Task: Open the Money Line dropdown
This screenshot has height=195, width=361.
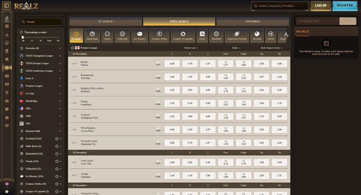Action: point(191,48)
